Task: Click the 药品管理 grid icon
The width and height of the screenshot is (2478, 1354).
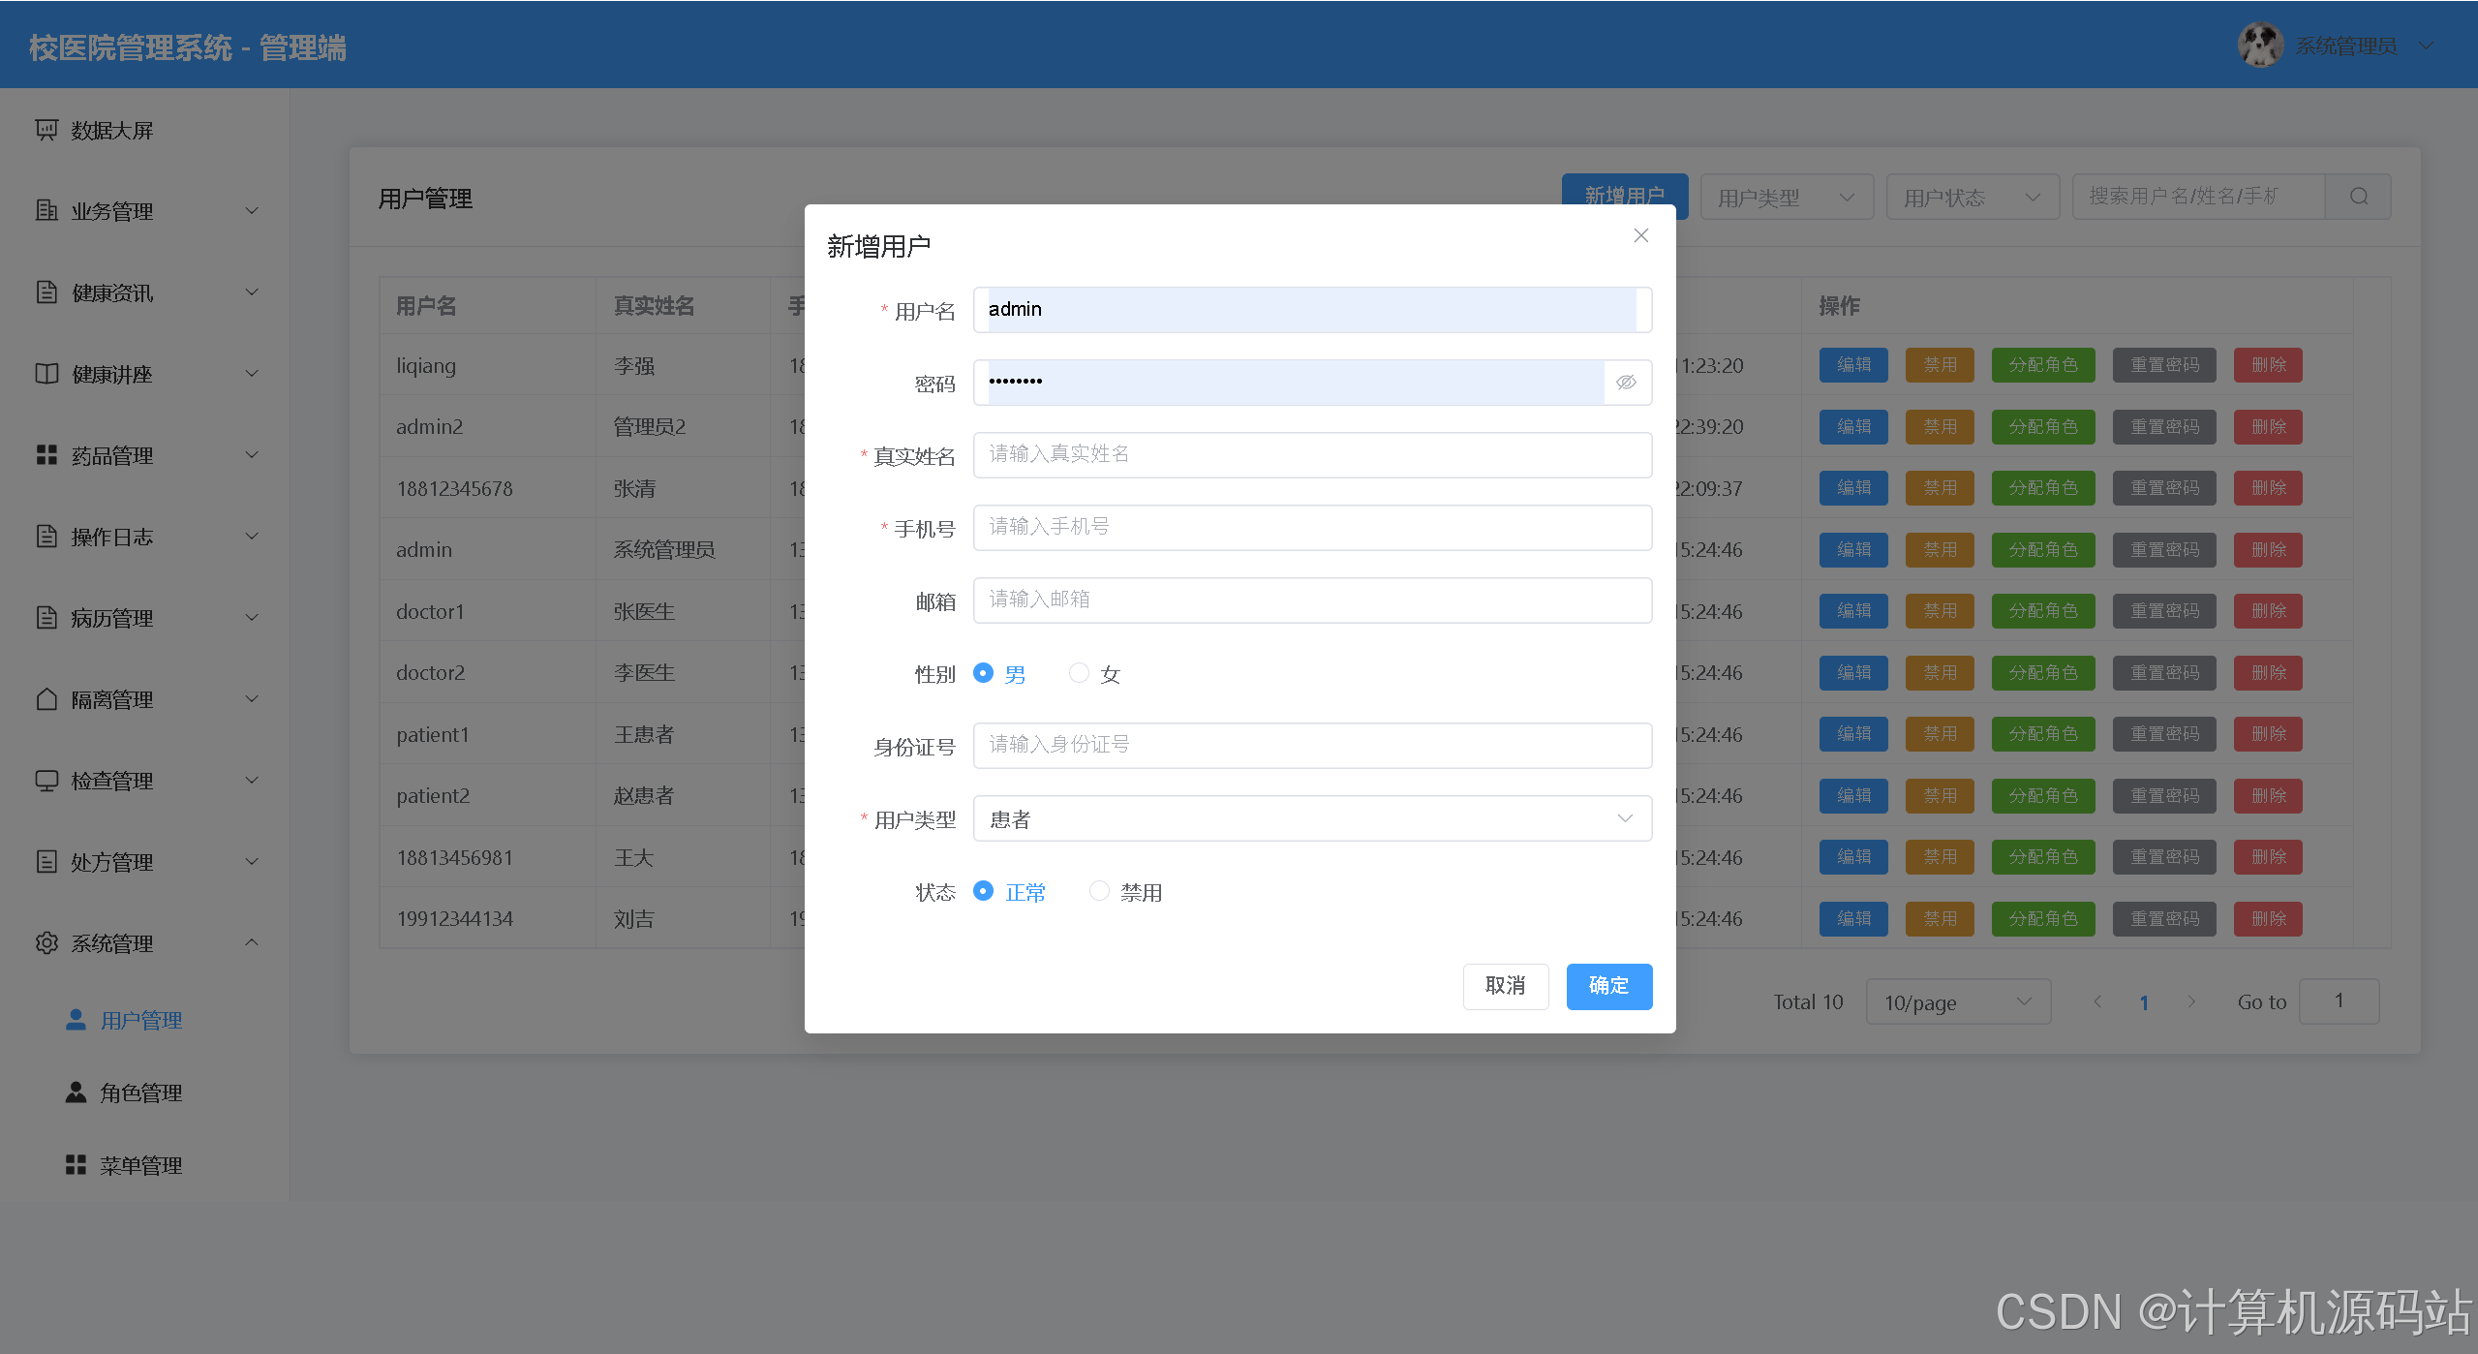Action: pos(46,454)
